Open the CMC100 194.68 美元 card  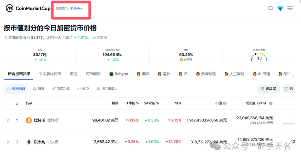(113, 55)
